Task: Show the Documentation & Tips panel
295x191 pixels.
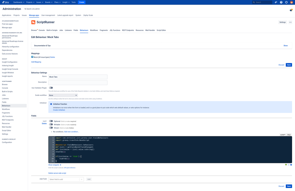Action: (286, 46)
